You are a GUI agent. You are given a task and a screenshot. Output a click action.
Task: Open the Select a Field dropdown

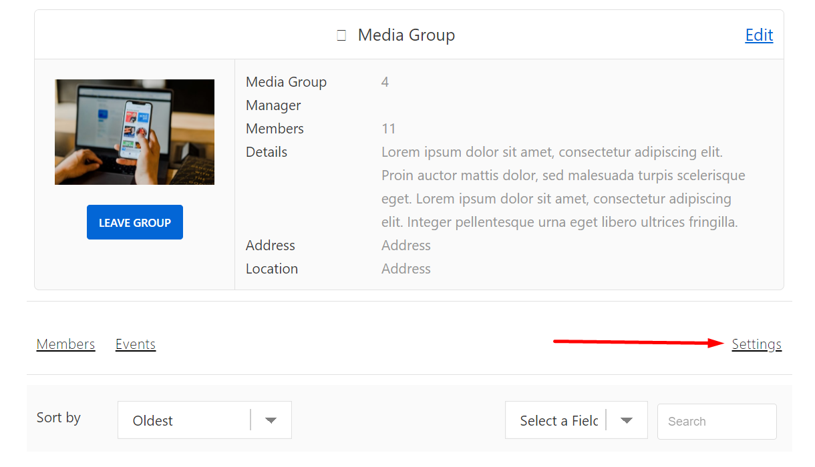[x=564, y=420]
